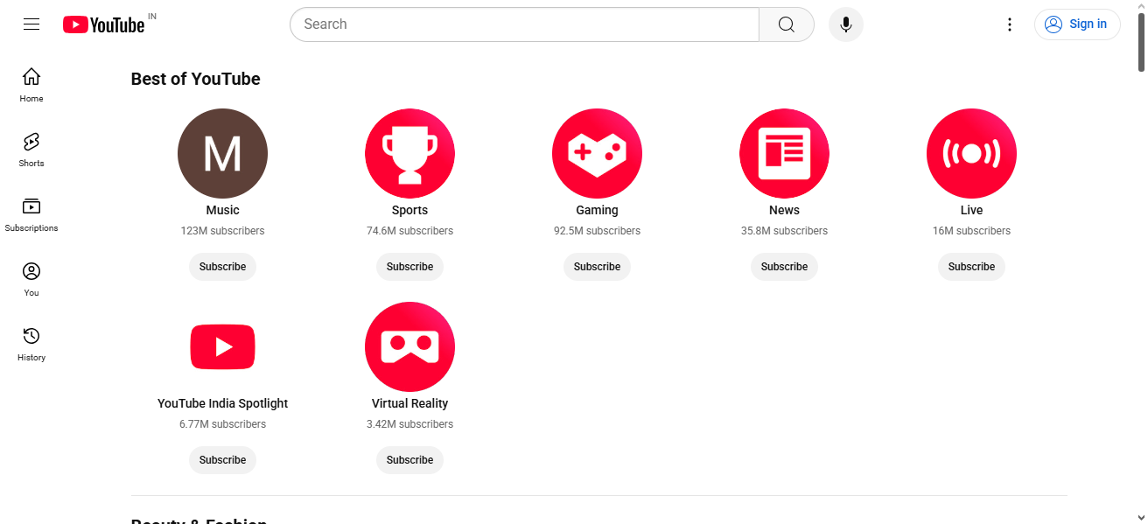
Task: Click the search magnifier button
Action: click(787, 24)
